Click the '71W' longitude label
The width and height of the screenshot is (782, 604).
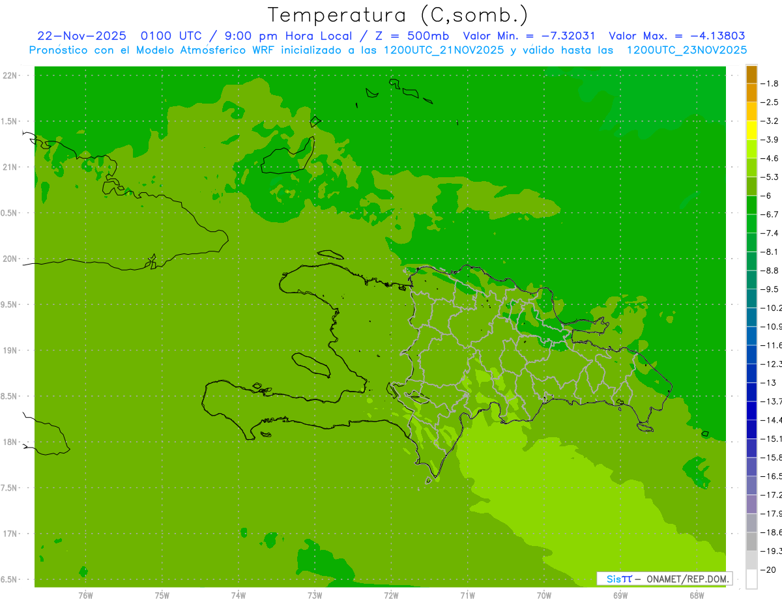[x=467, y=596]
